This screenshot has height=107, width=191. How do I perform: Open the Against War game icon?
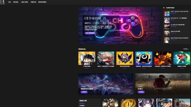(167, 34)
